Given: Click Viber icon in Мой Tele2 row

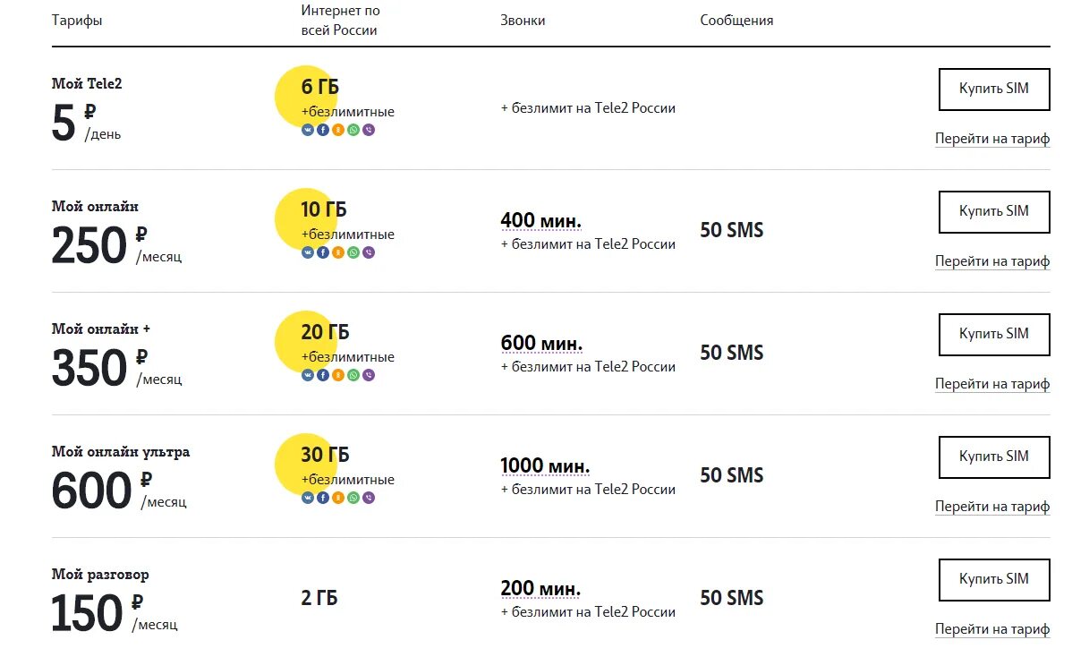Looking at the screenshot, I should tap(369, 130).
